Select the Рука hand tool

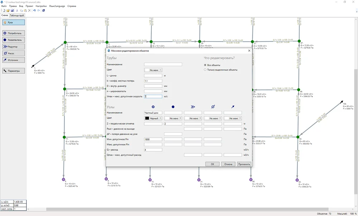pos(14,23)
